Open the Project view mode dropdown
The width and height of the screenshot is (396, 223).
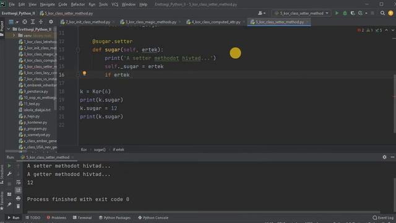pyautogui.click(x=13, y=22)
